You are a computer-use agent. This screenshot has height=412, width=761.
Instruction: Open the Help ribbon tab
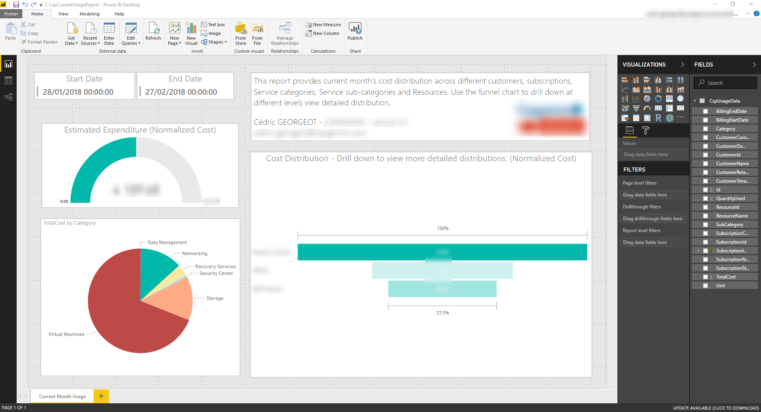tap(119, 14)
